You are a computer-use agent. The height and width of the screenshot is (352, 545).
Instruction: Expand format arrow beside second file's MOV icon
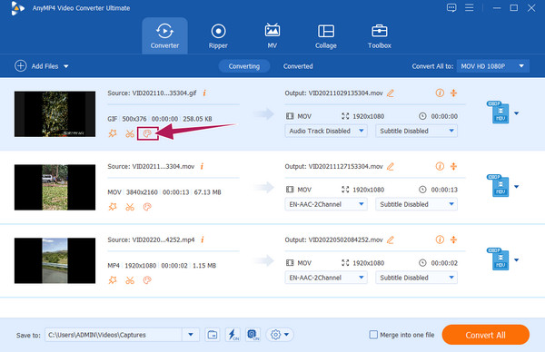517,186
